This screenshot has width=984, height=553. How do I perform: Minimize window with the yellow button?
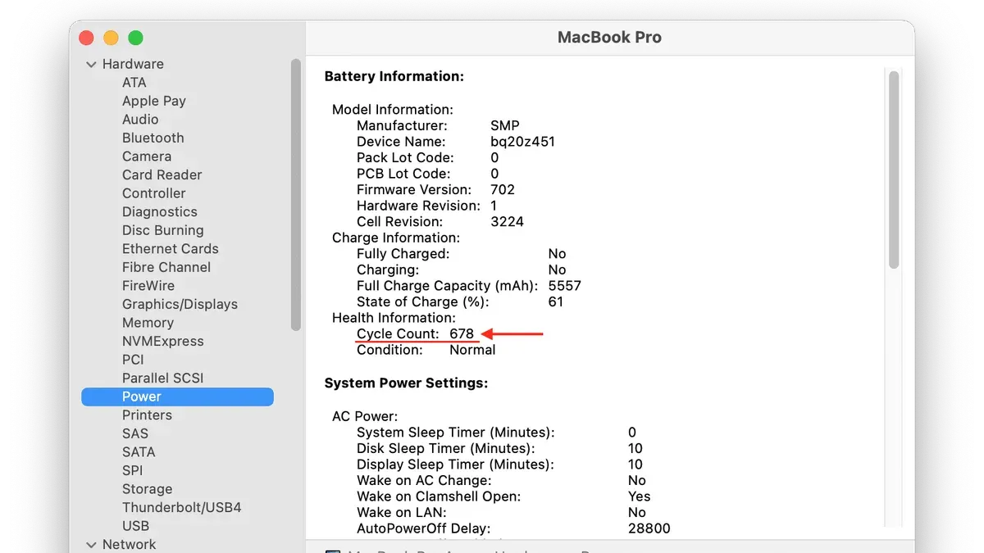coord(111,38)
